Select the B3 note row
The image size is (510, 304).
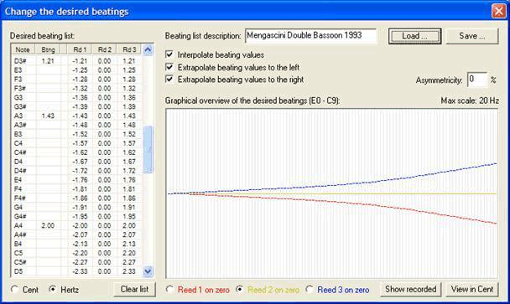click(x=76, y=134)
